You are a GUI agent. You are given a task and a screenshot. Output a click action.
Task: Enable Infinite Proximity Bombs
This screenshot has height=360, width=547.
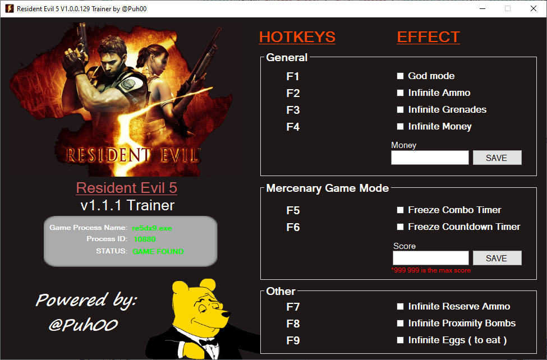(401, 323)
